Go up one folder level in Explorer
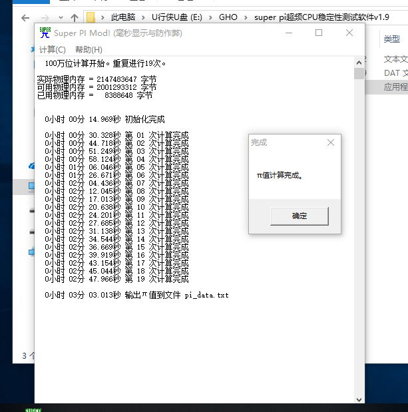This screenshot has height=412, width=408. point(75,18)
